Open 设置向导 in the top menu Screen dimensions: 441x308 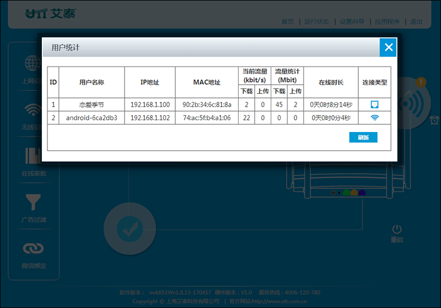point(352,21)
